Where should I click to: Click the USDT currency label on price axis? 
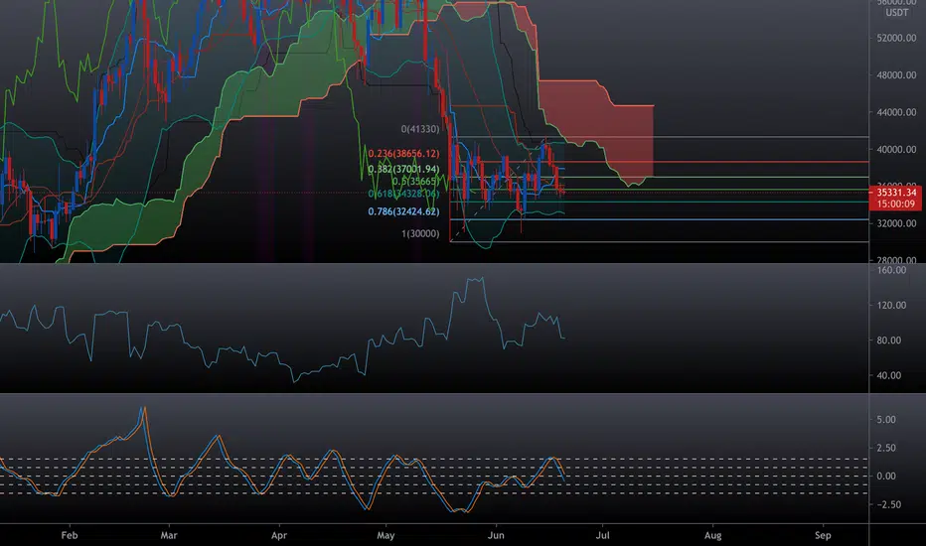coord(897,12)
